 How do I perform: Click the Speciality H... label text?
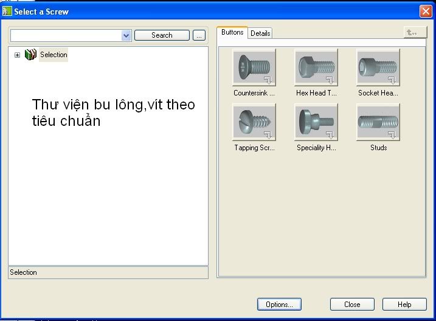click(x=316, y=148)
